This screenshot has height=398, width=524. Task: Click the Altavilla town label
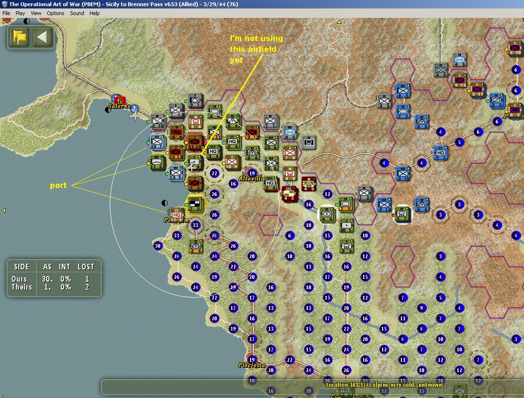coord(251,179)
